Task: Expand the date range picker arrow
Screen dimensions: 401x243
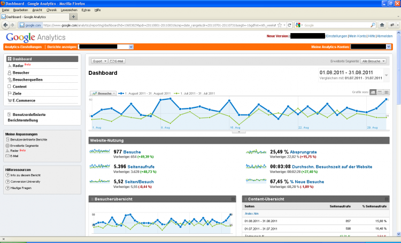Action: tap(387, 75)
